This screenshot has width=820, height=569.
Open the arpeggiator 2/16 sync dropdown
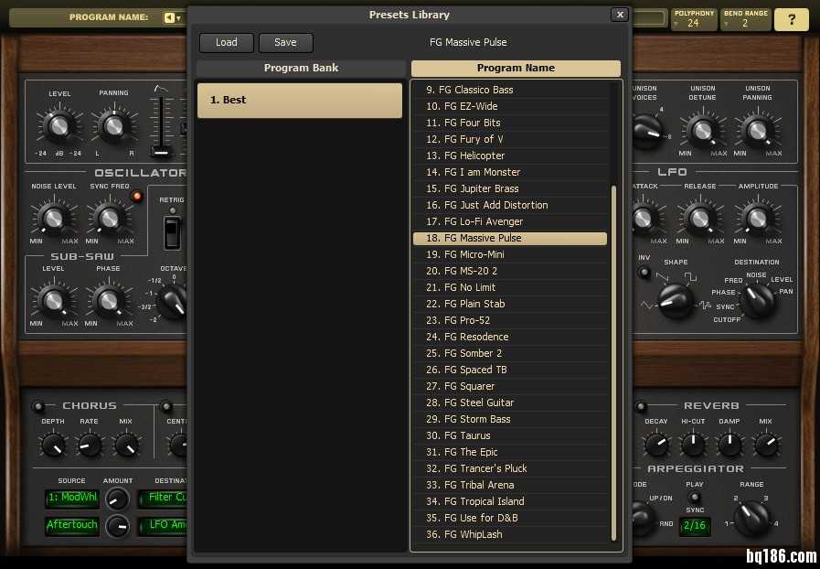click(695, 526)
